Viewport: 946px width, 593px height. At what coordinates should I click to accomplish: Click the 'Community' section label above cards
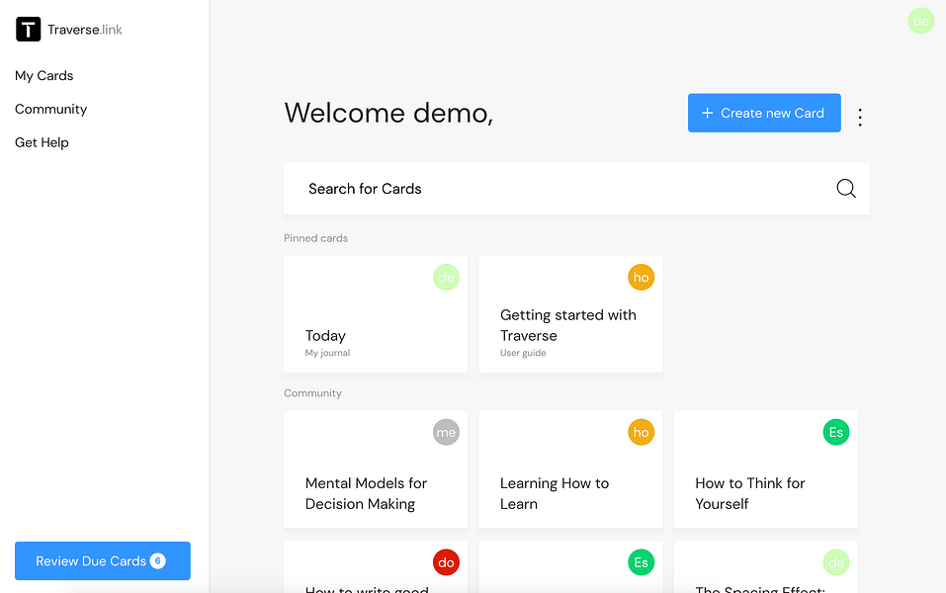pos(312,393)
